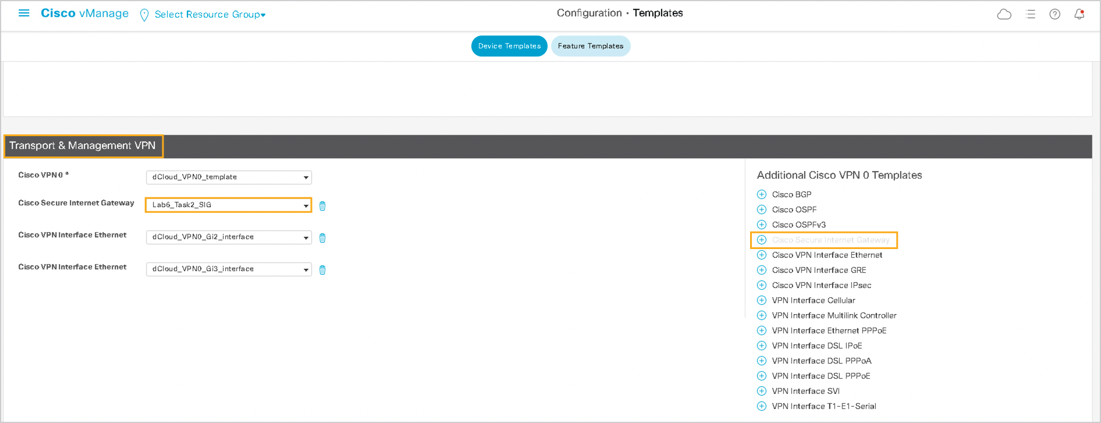Add Cisco VPN Interface IPsec plus icon
Image resolution: width=1101 pixels, height=423 pixels.
click(x=761, y=285)
